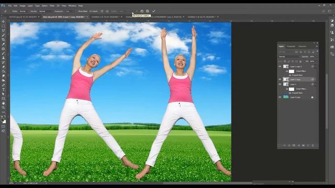335x188 pixels.
Task: Collapse Layer 1 smart filter list
Action: point(315,85)
